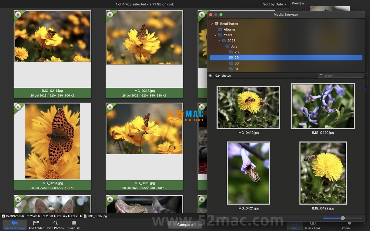Toggle the Info panel button
This screenshot has width=370, height=231.
[x=295, y=225]
